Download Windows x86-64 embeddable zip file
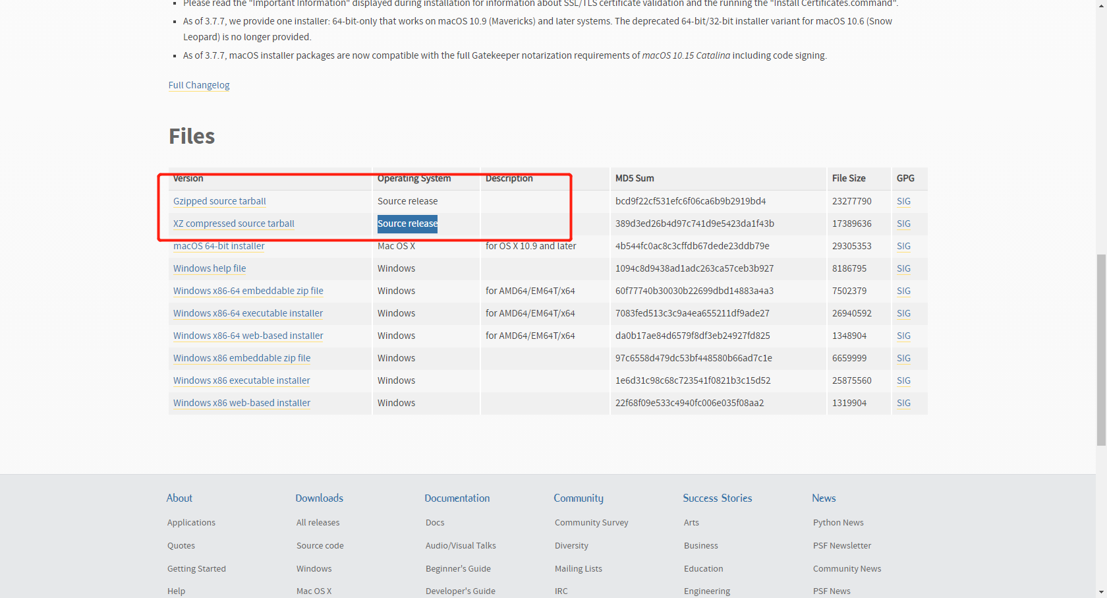The image size is (1107, 598). click(x=248, y=291)
